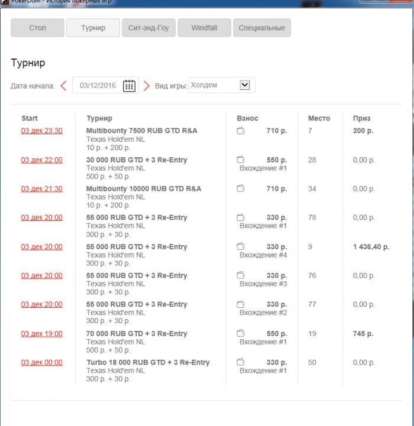The image size is (414, 426).
Task: Click the Взнос column header
Action: 248,118
